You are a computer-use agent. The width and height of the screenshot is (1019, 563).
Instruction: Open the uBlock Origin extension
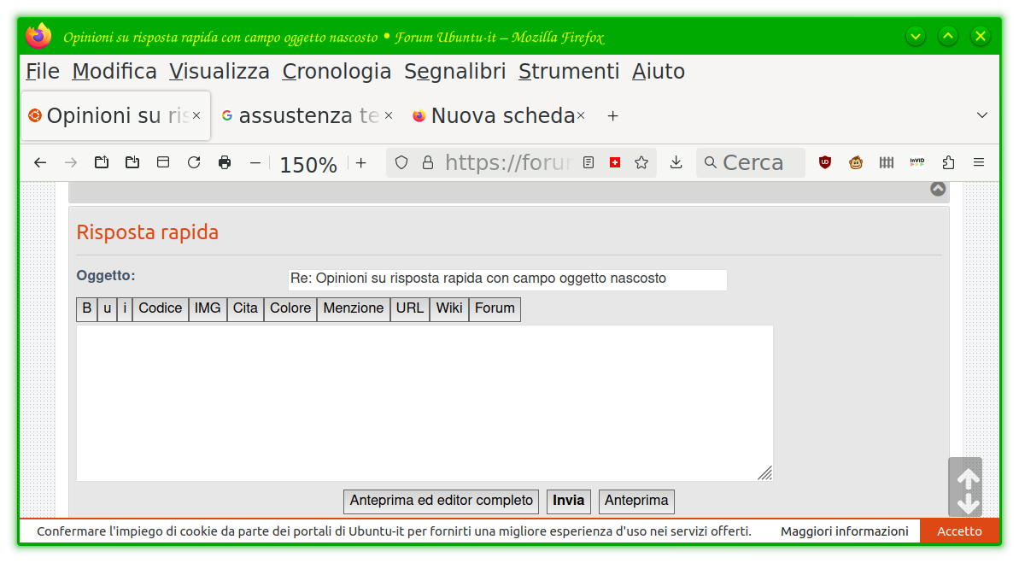click(825, 162)
